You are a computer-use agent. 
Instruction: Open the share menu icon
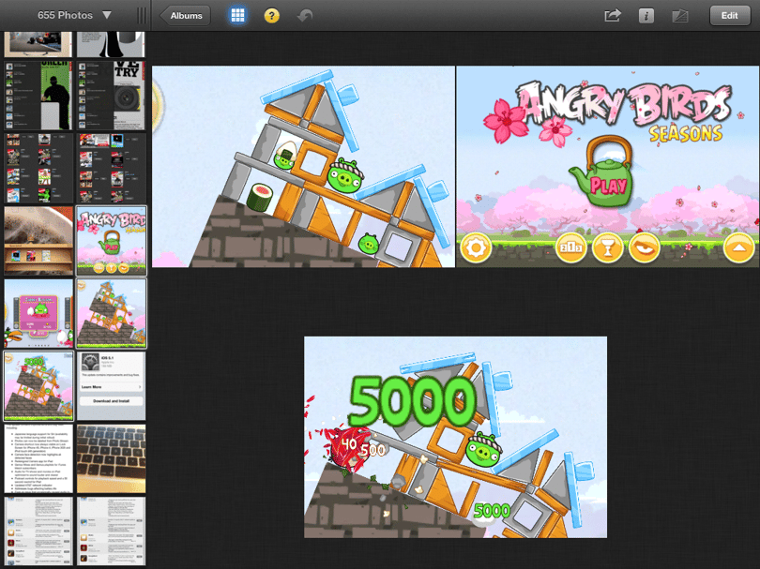pos(613,16)
